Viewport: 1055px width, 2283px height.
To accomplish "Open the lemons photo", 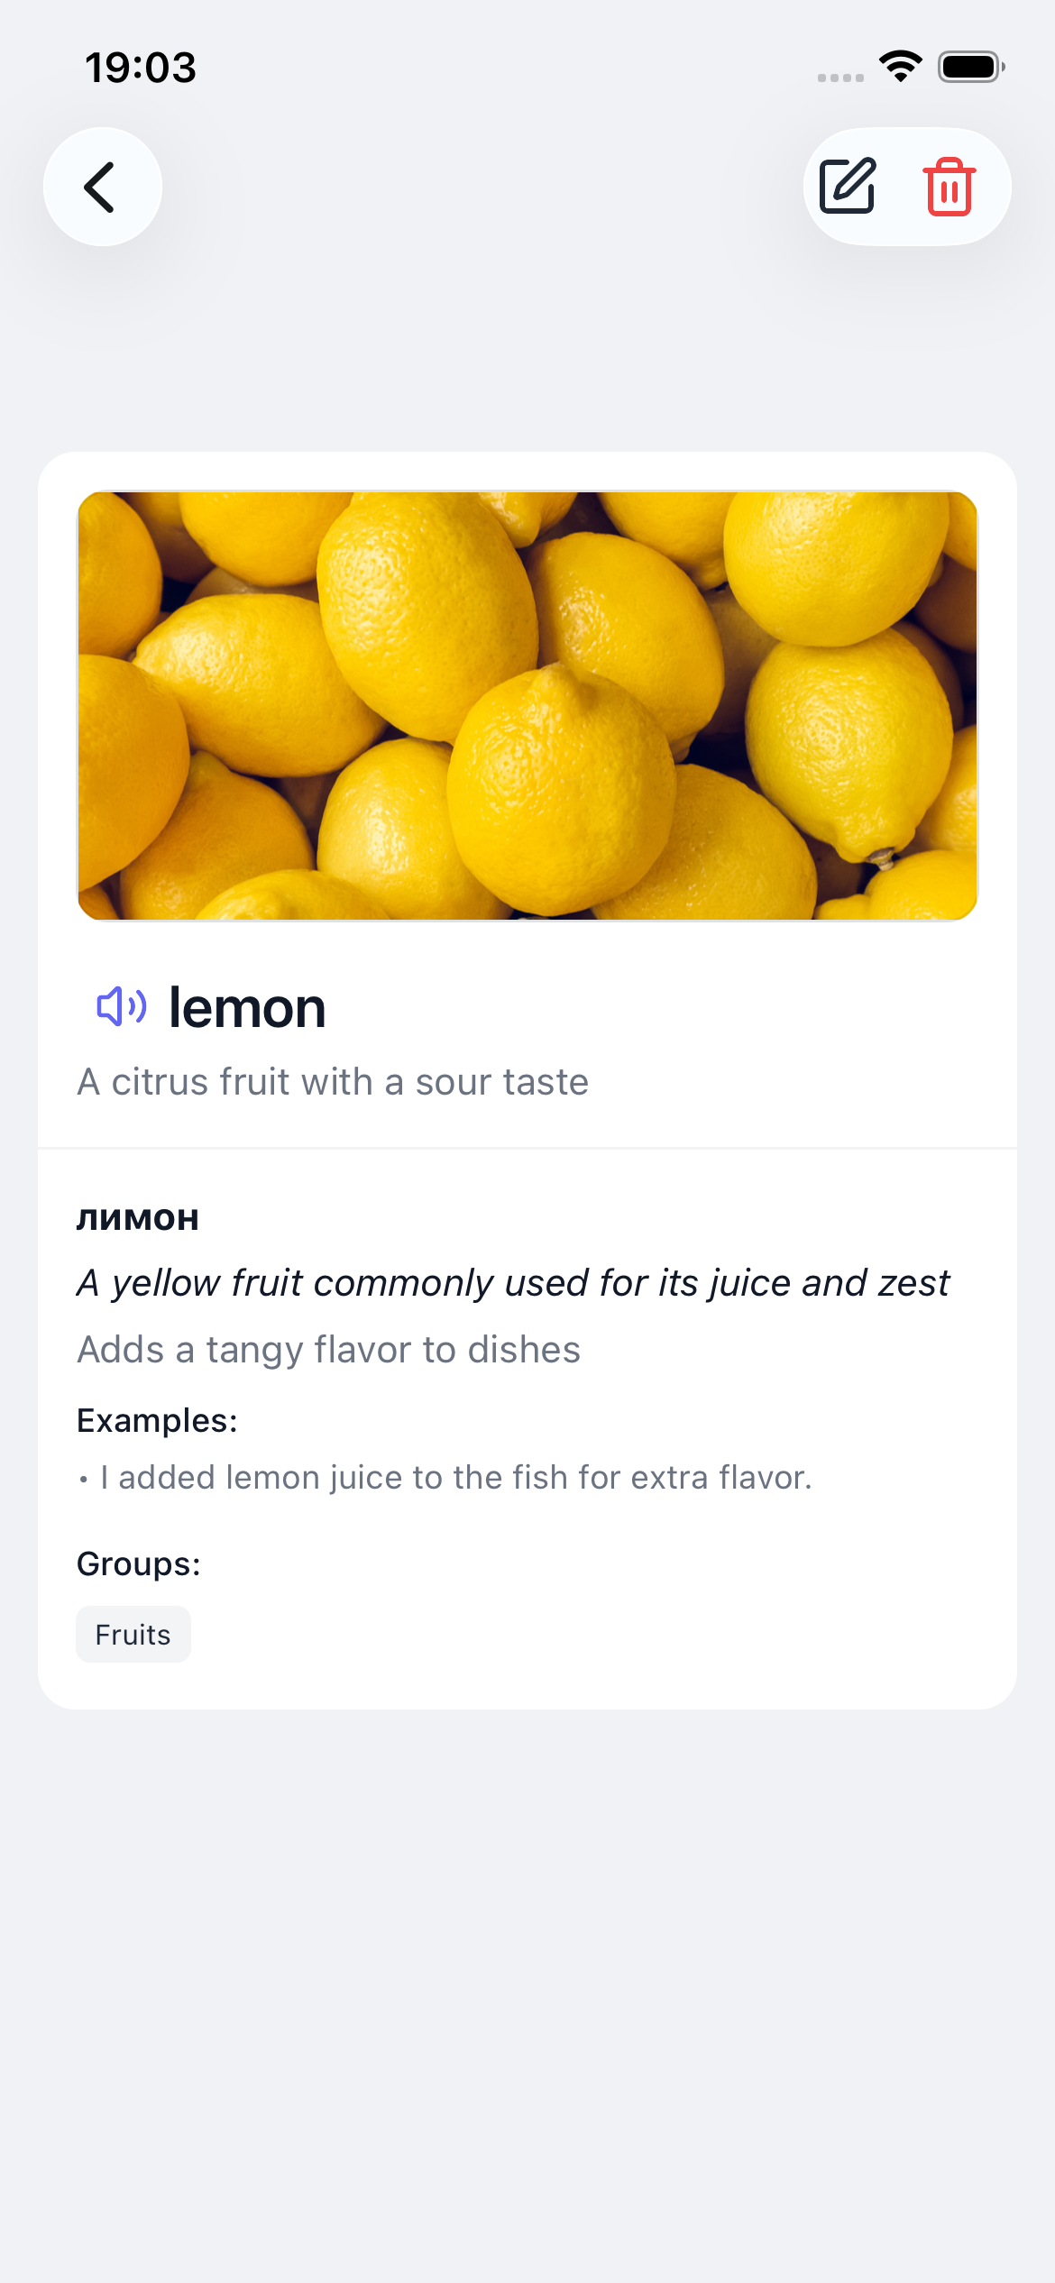I will 527,706.
